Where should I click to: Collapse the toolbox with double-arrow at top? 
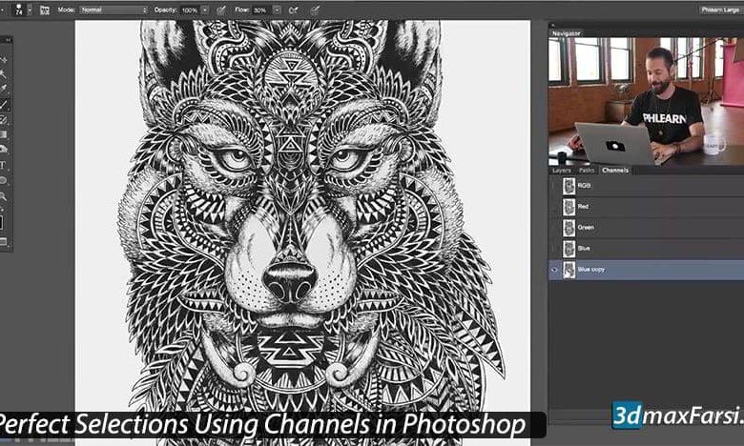(x=7, y=40)
